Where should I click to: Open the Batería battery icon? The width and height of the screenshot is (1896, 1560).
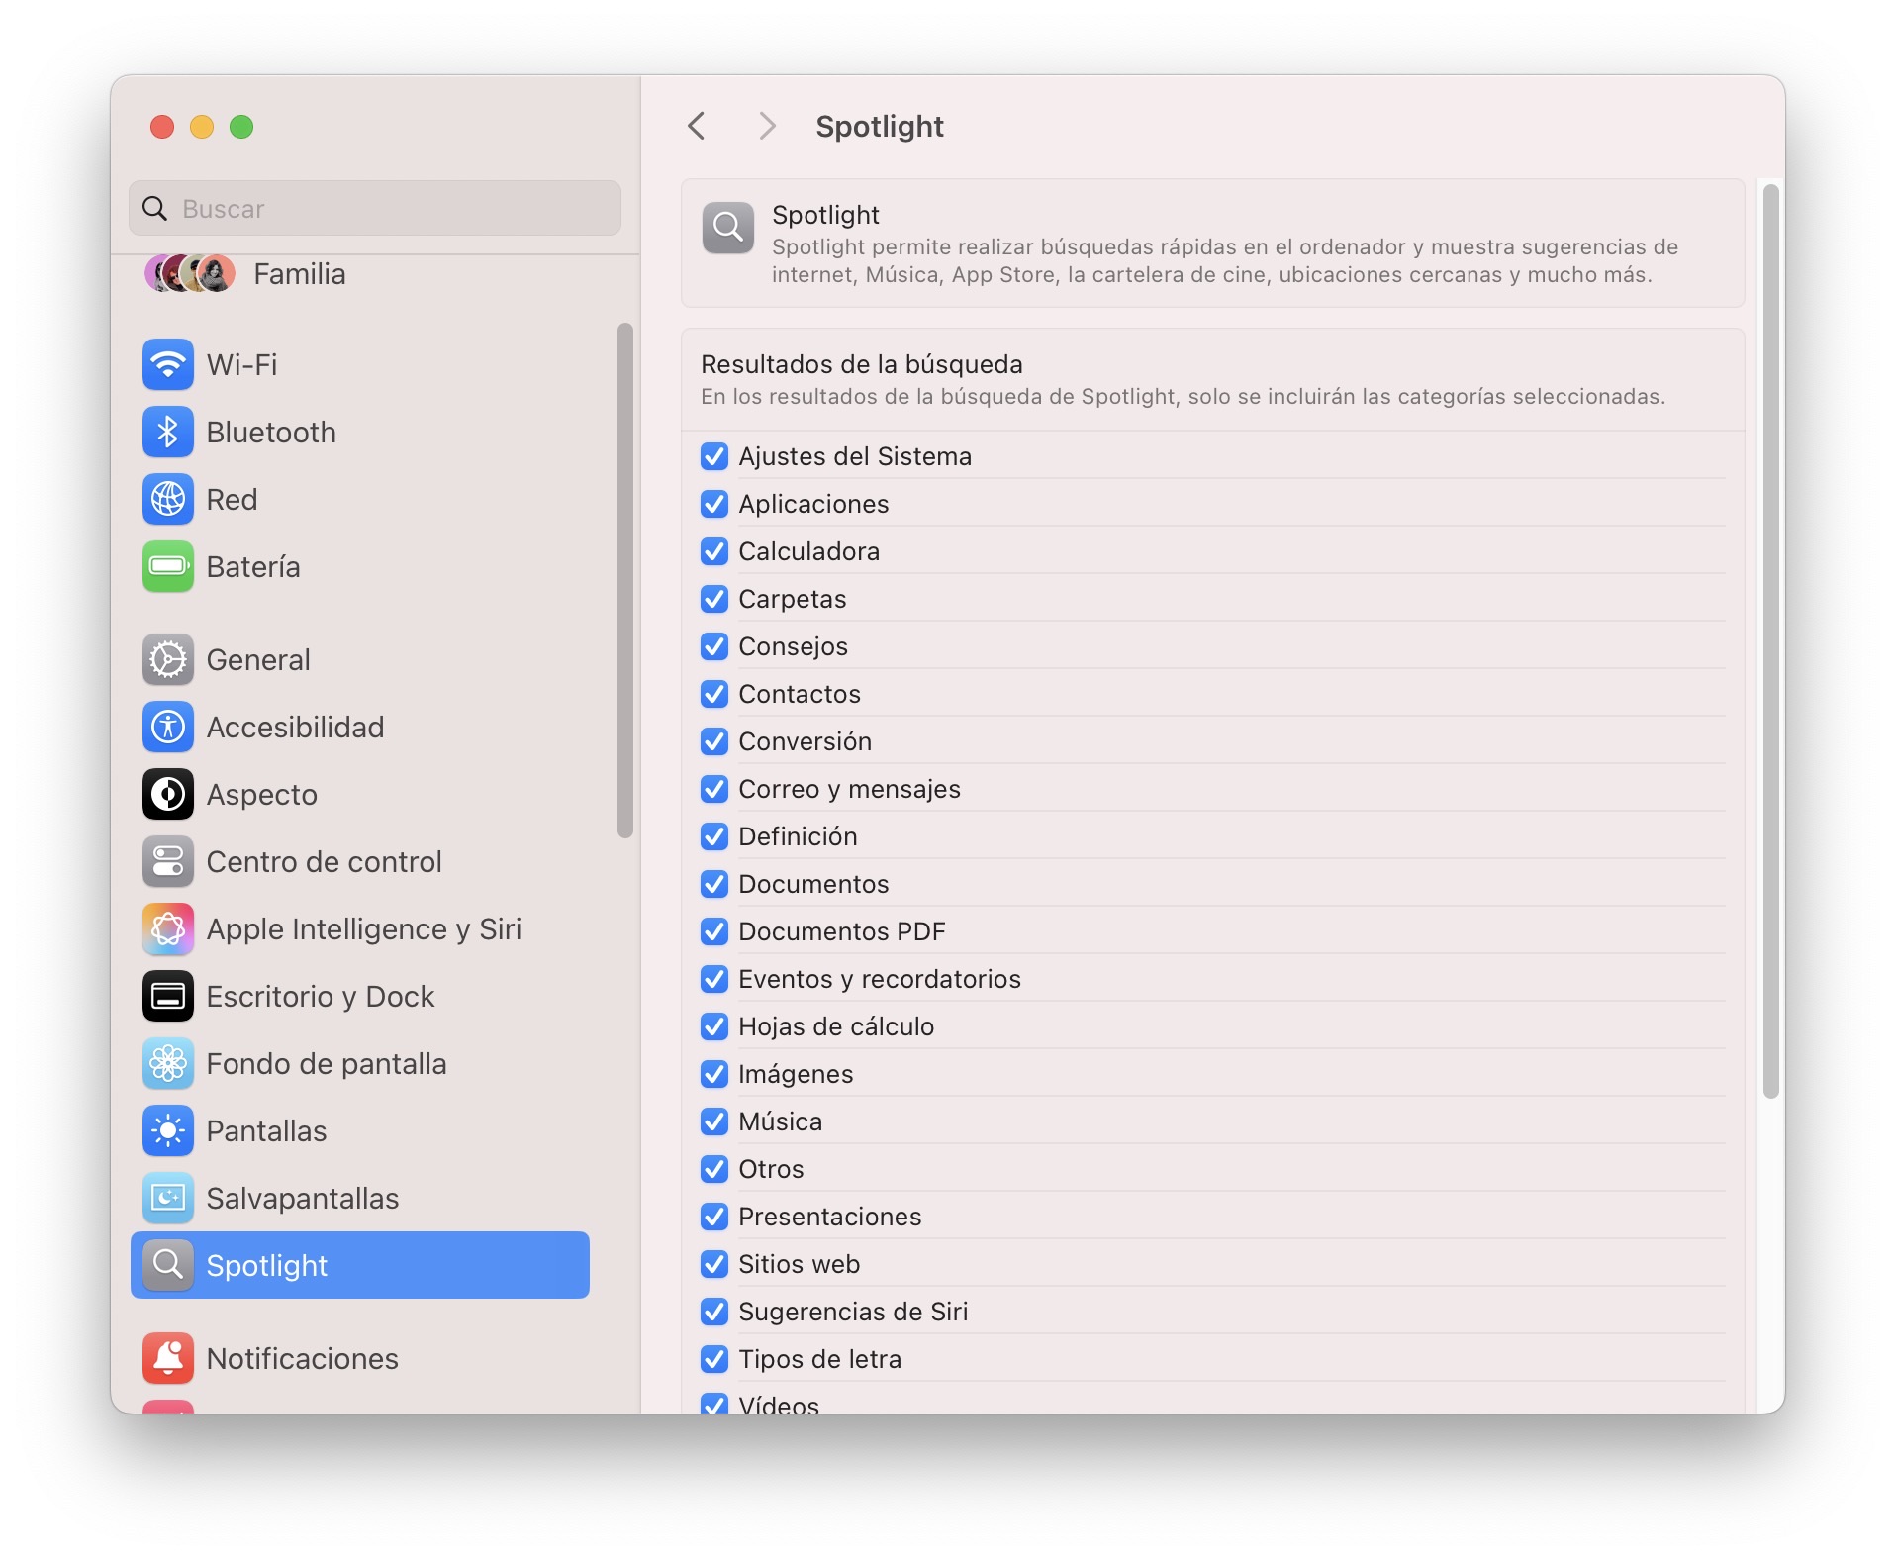(x=168, y=566)
